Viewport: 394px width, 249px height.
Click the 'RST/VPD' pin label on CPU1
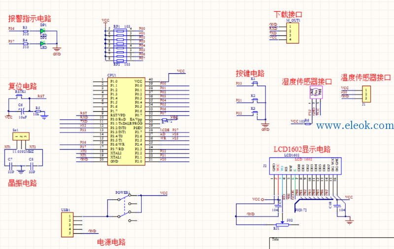pos(118,115)
